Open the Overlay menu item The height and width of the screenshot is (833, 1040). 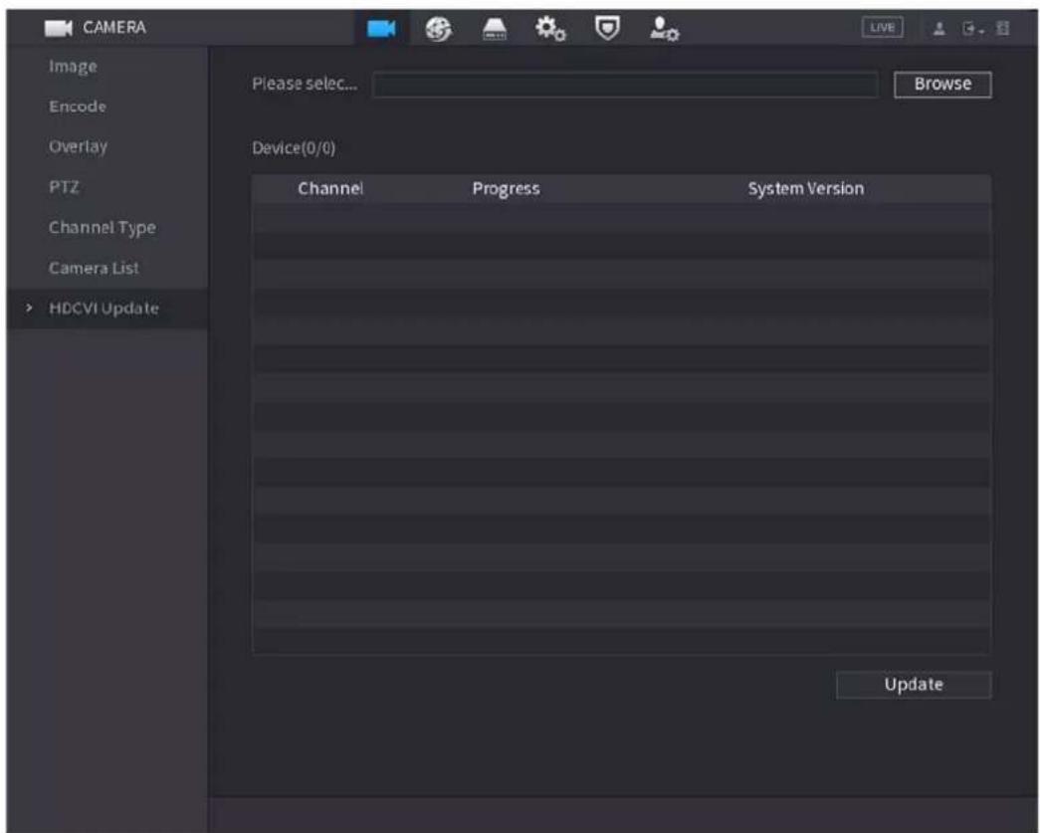click(79, 146)
